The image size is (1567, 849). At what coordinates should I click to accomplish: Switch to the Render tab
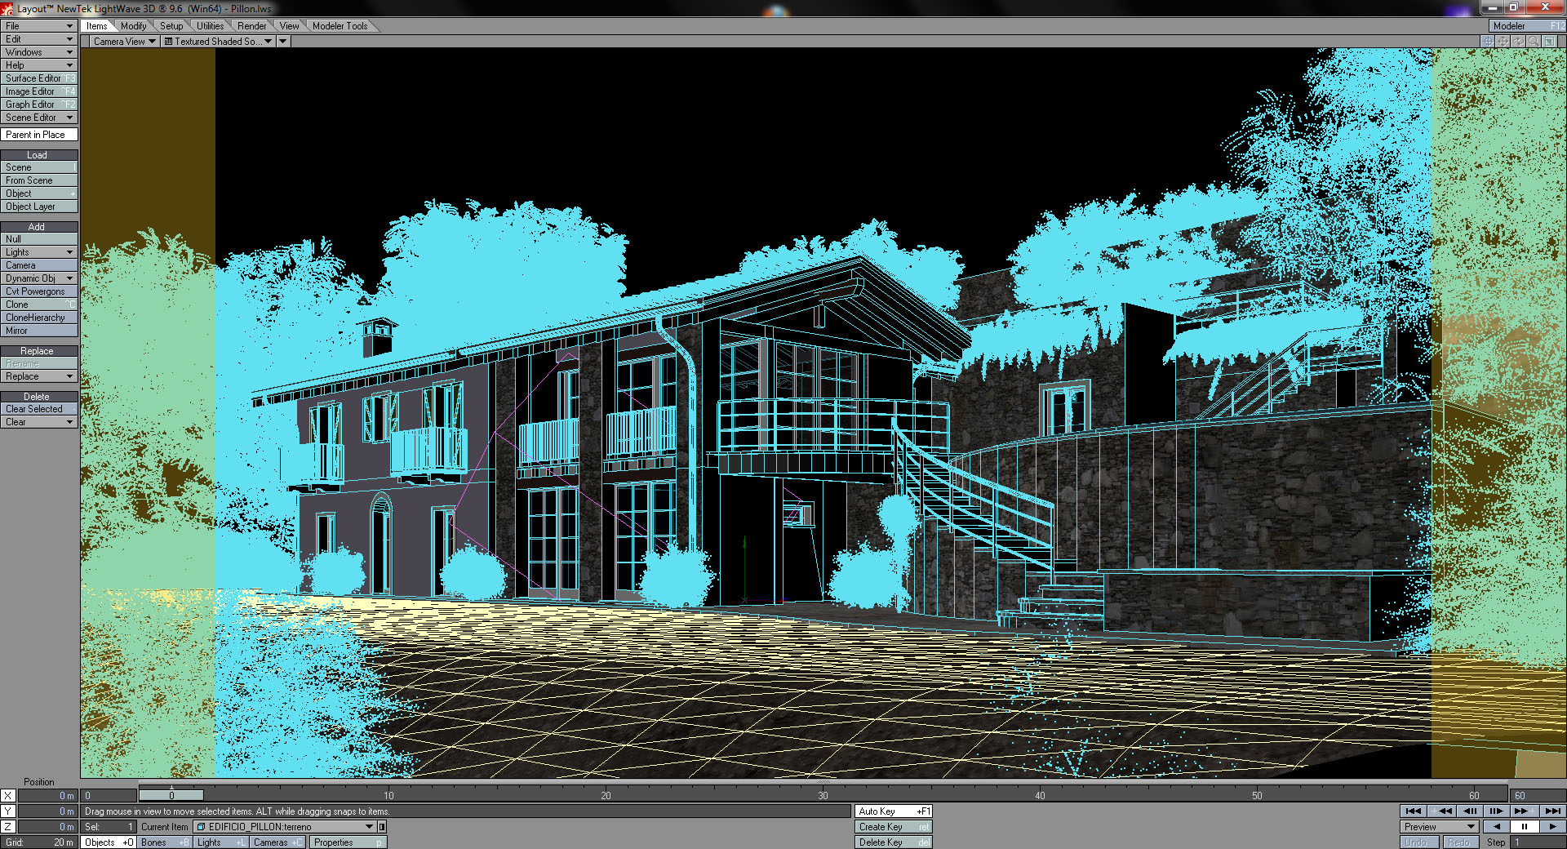(x=251, y=26)
